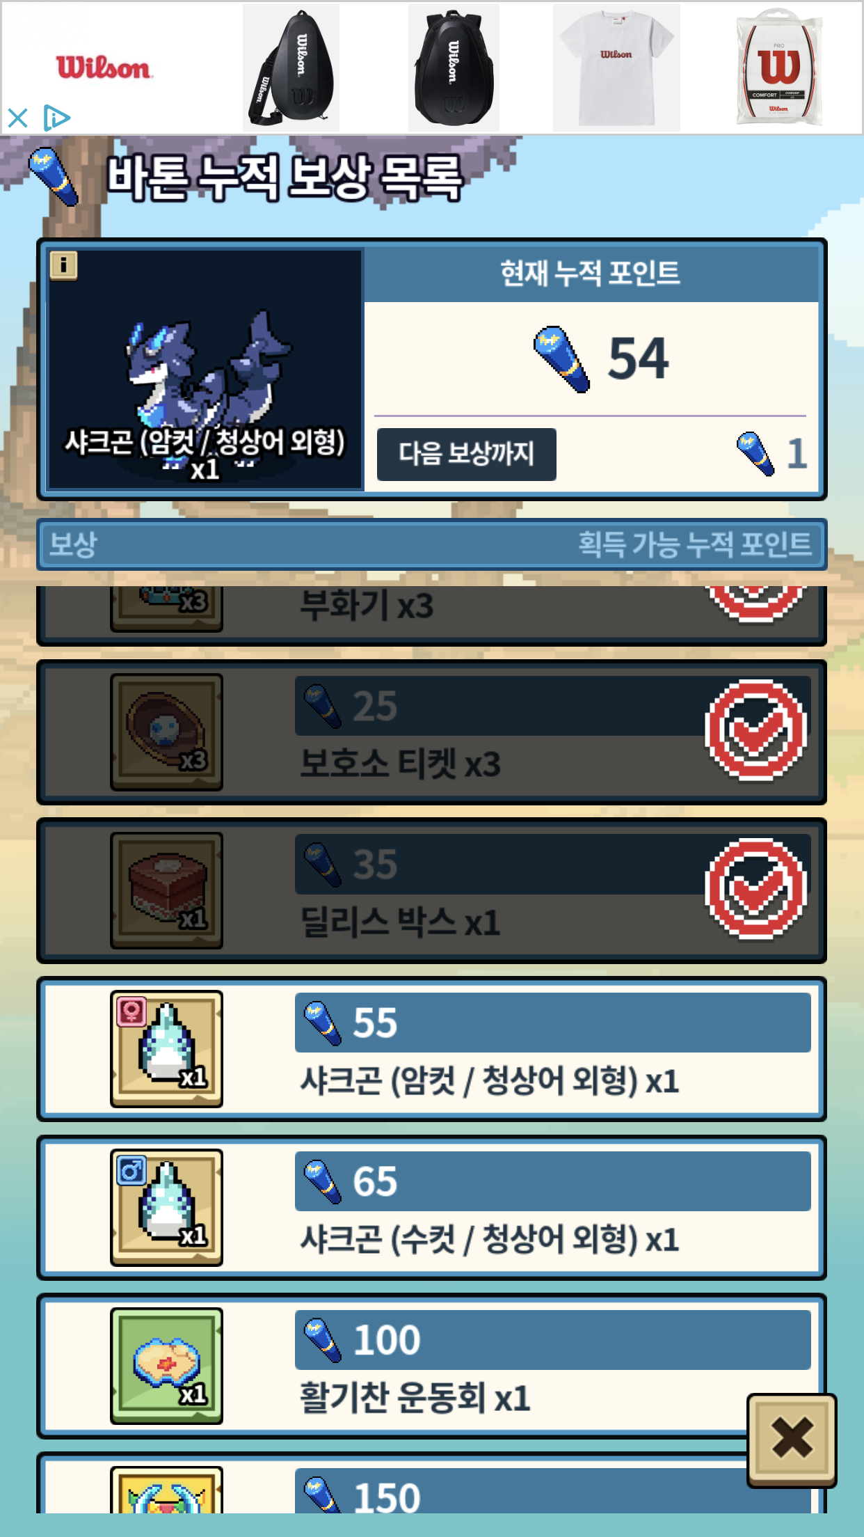Screen dimensions: 864x1537
Task: Select the 100 point reward bar
Action: [552, 1340]
